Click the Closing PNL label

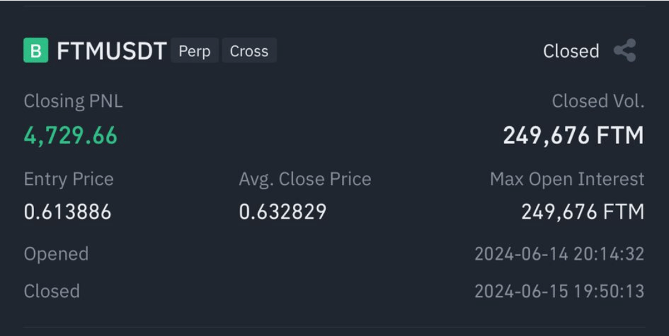click(x=73, y=101)
